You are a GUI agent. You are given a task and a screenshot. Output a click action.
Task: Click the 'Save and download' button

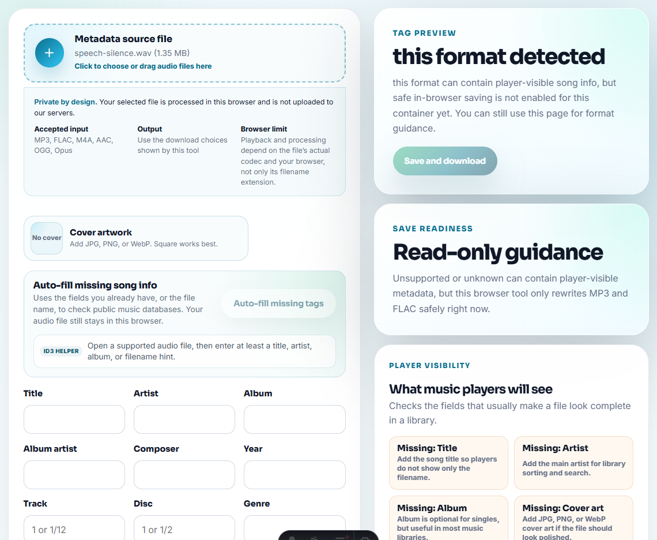click(x=445, y=161)
